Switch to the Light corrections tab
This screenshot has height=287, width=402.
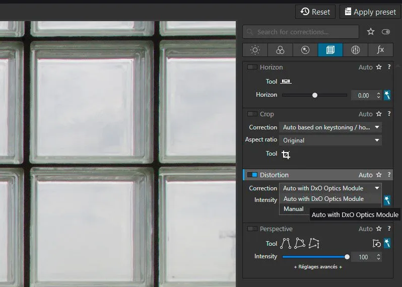point(255,50)
